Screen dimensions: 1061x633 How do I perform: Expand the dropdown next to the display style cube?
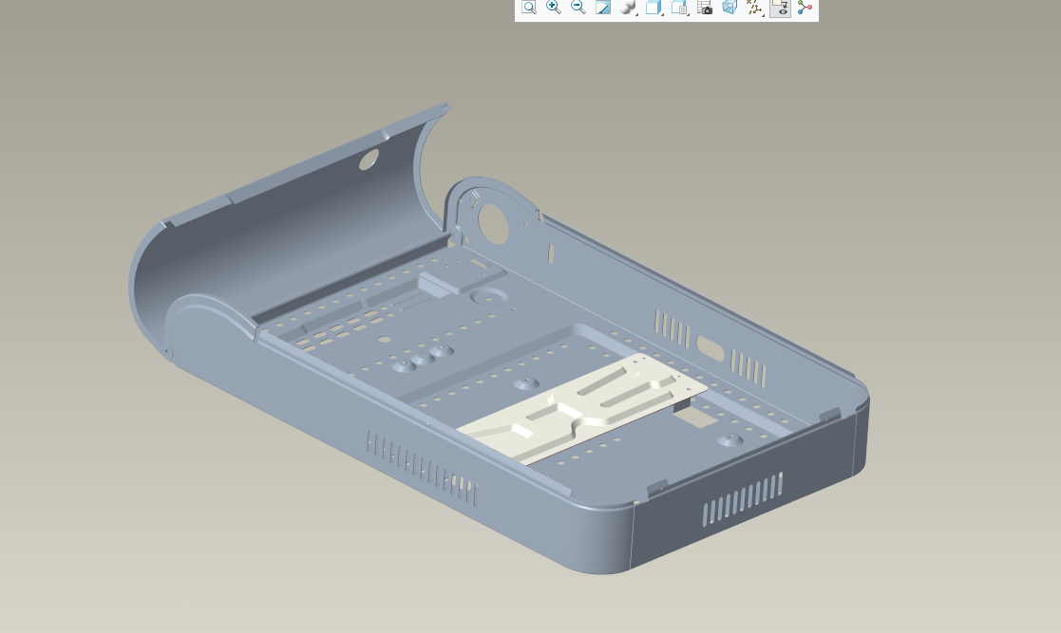(x=662, y=13)
